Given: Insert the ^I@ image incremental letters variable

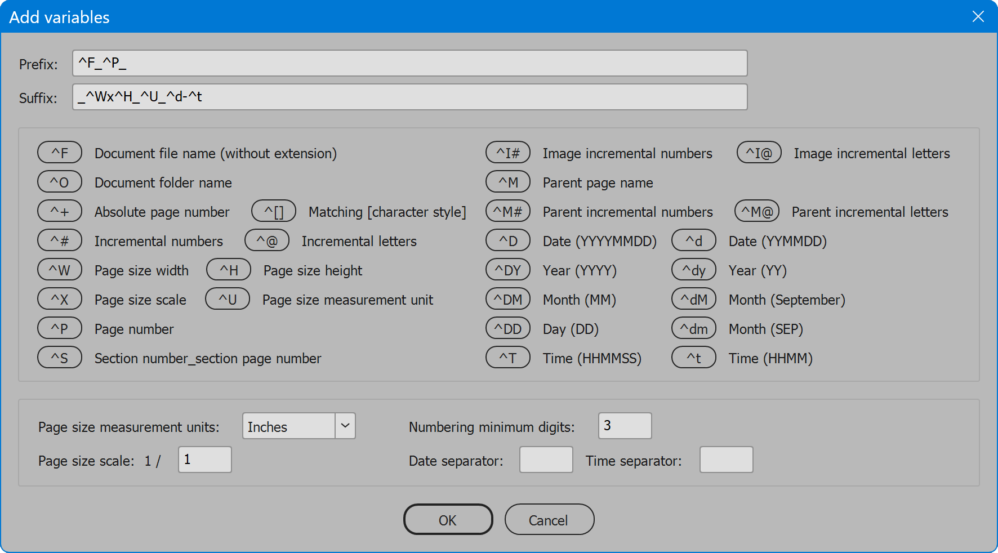Looking at the screenshot, I should click(x=759, y=153).
